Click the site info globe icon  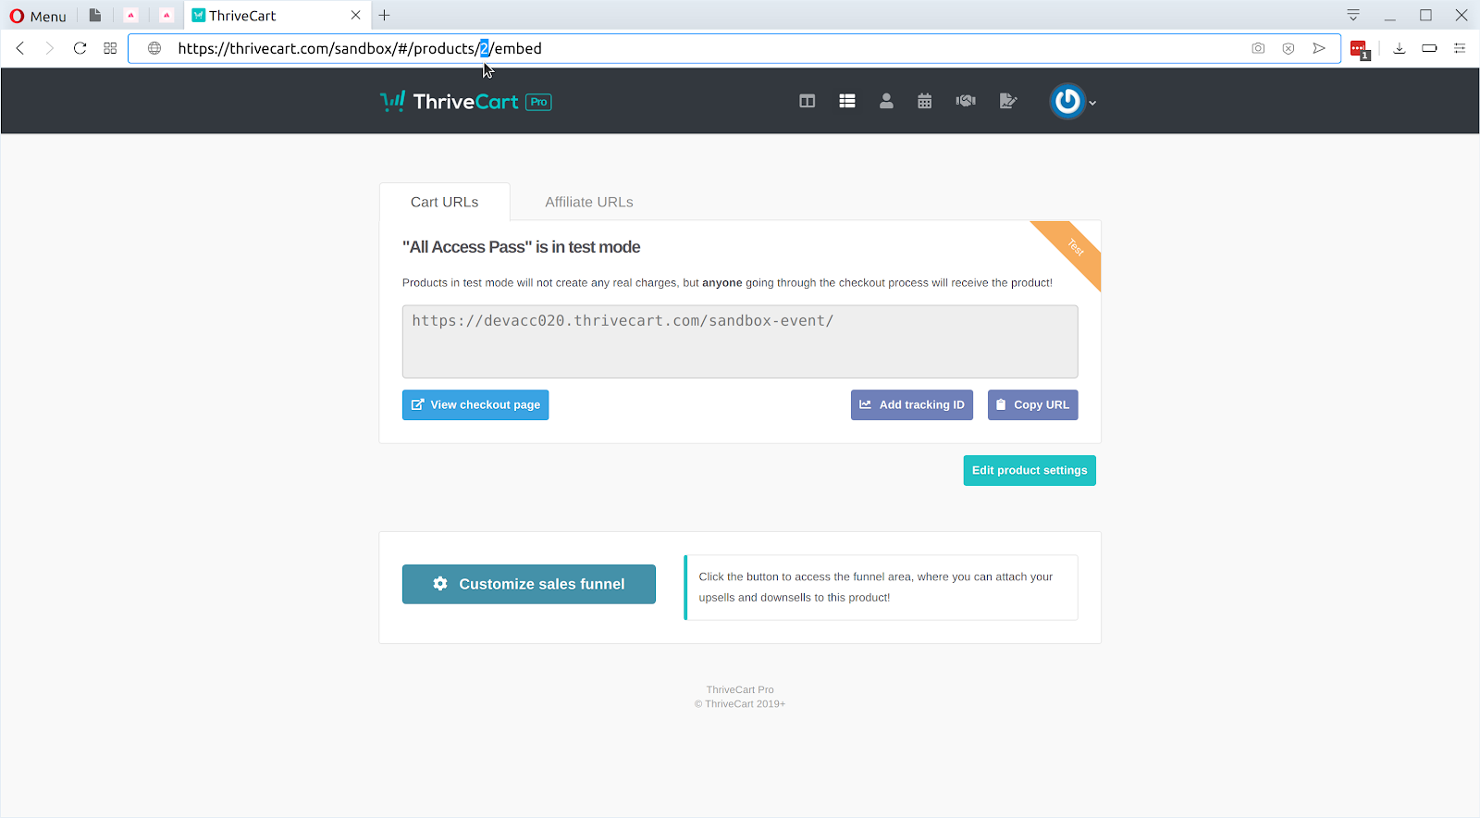click(x=154, y=48)
